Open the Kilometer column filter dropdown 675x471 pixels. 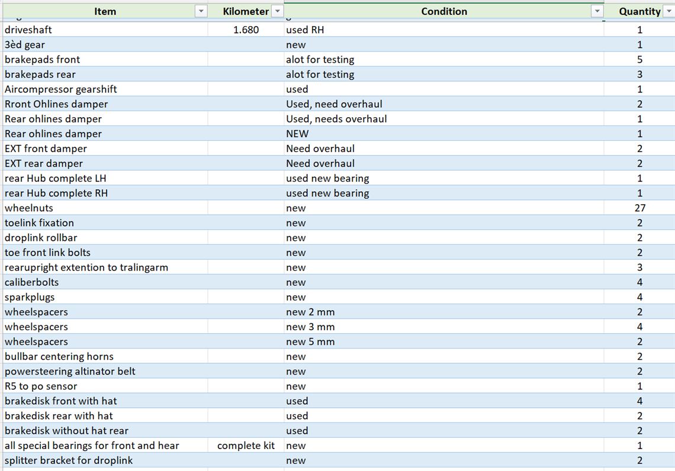click(277, 12)
